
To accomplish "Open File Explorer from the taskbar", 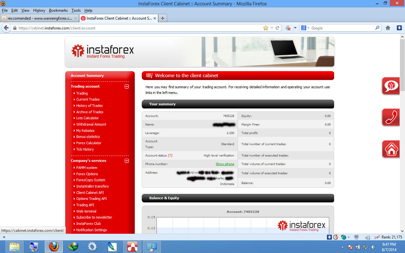I will point(15,247).
